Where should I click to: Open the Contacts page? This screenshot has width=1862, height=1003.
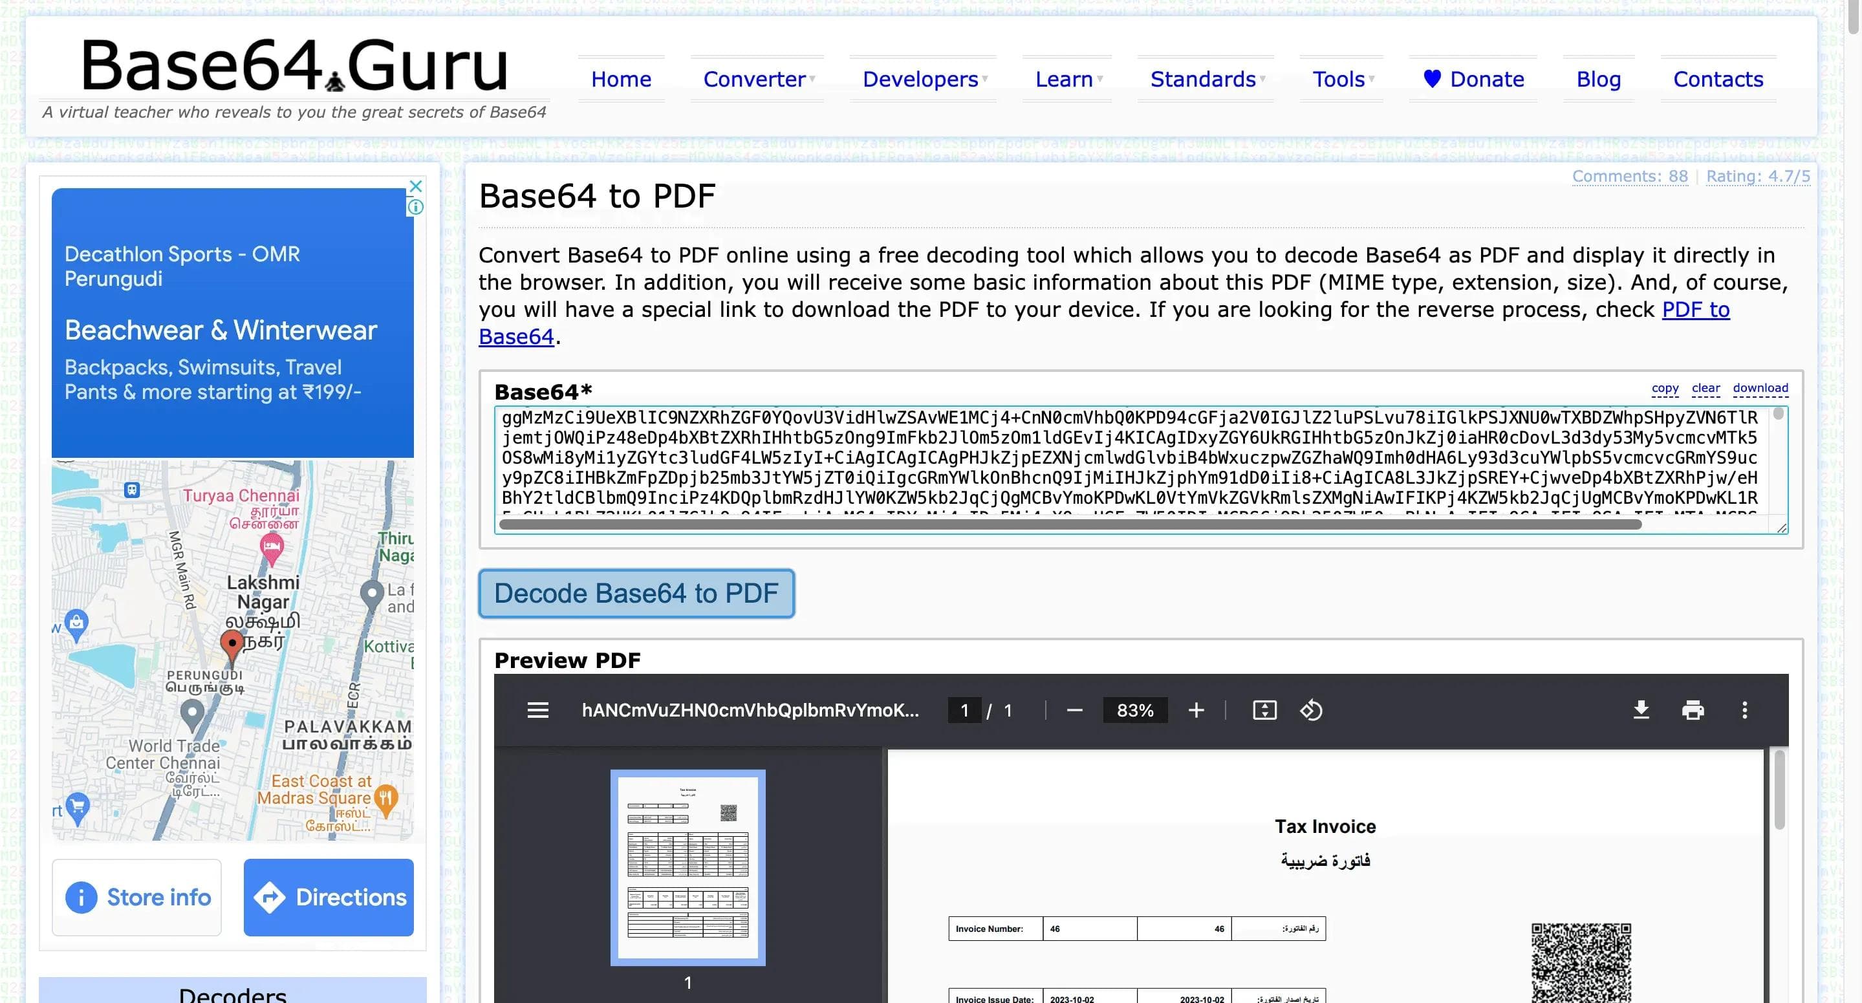click(1717, 79)
